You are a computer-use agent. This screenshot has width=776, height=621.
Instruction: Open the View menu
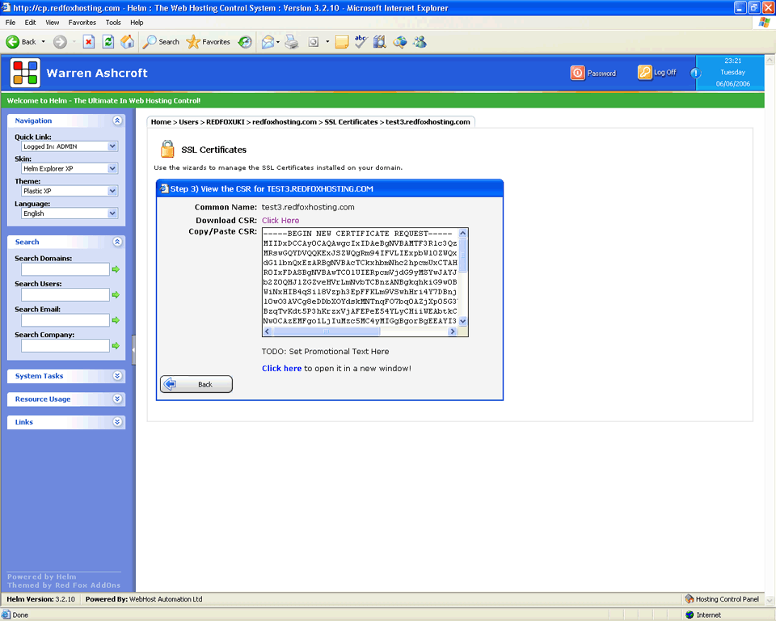click(x=52, y=23)
